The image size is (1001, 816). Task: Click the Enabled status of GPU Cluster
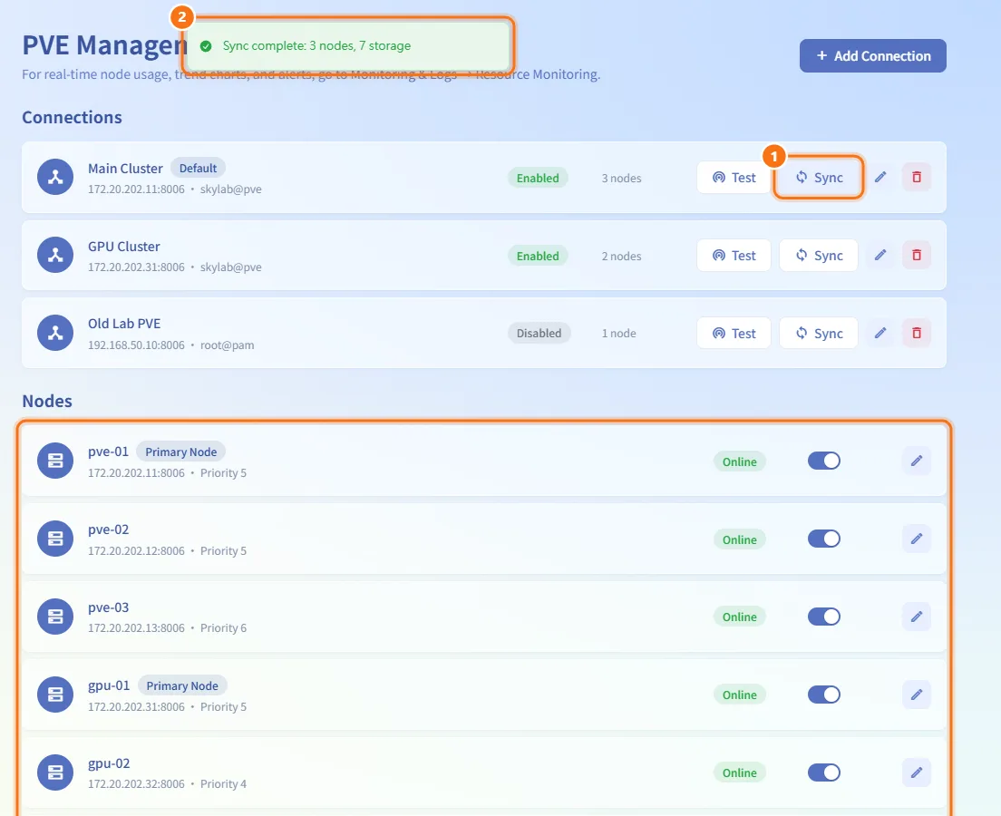[538, 256]
